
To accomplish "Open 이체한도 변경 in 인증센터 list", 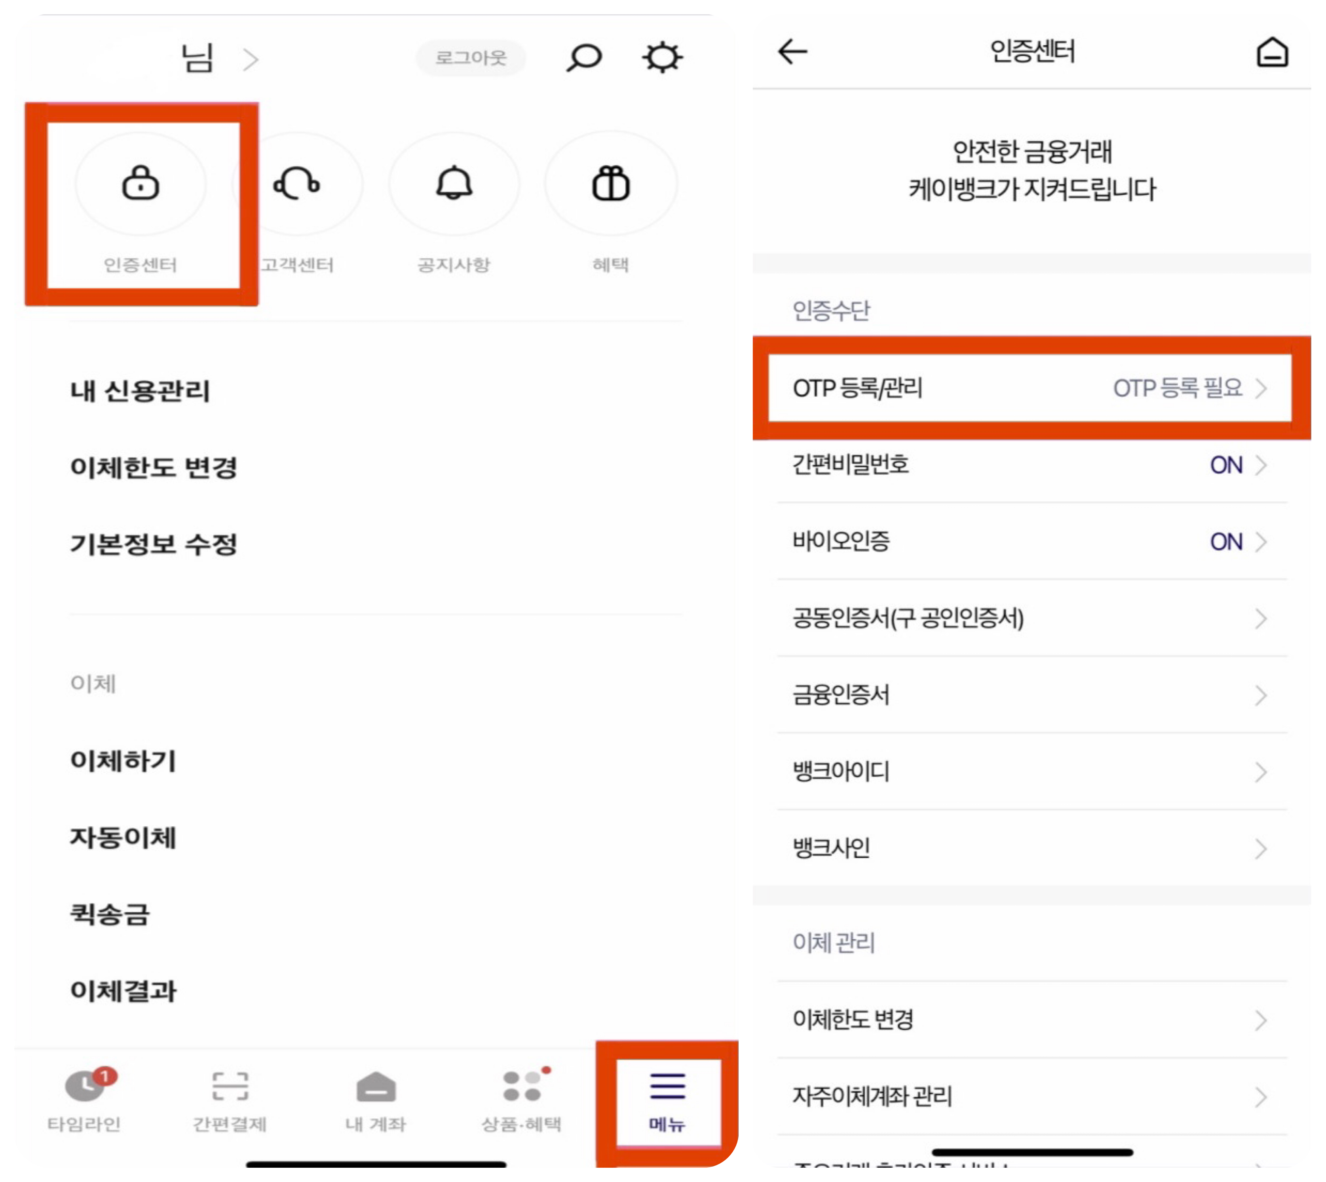I will click(1032, 1020).
